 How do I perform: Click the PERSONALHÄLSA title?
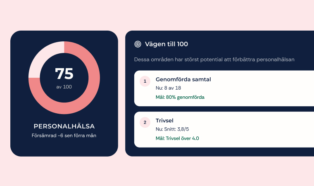click(x=64, y=126)
